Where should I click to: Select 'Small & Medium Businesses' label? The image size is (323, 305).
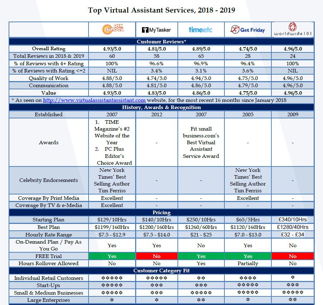point(49,293)
